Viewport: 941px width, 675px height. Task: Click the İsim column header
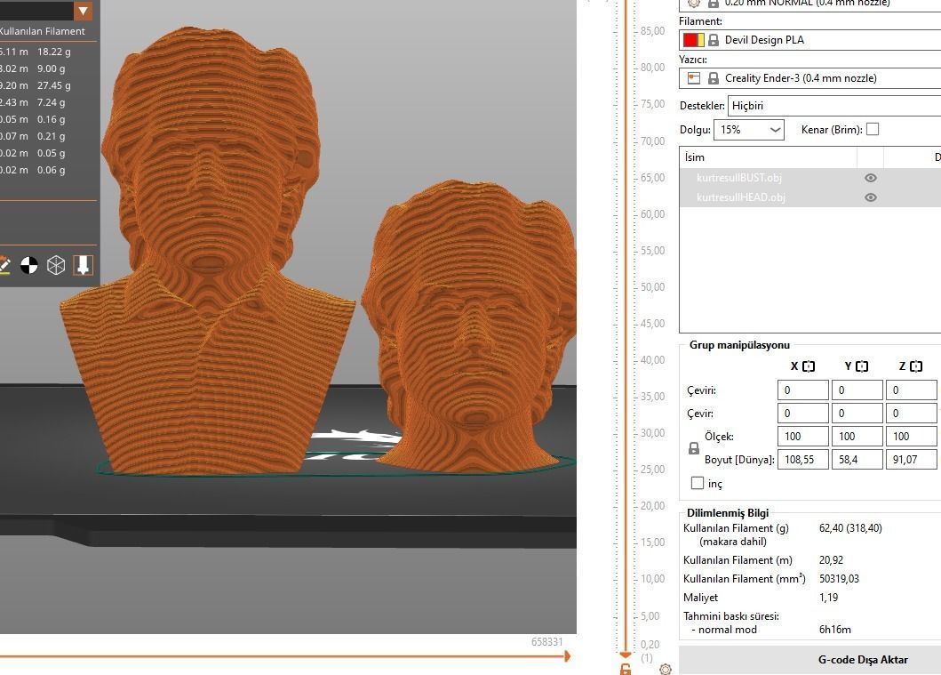click(768, 157)
